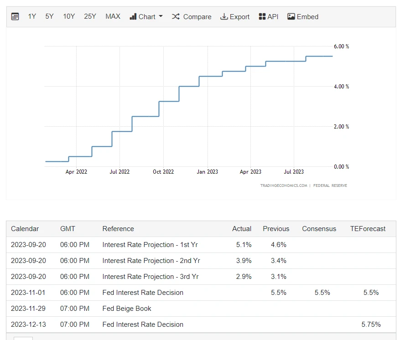Select the 25Y time range
Screen dimensions: 400x340
click(90, 16)
